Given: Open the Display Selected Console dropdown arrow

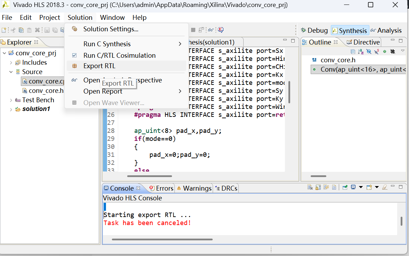Looking at the screenshot, I should (361, 187).
